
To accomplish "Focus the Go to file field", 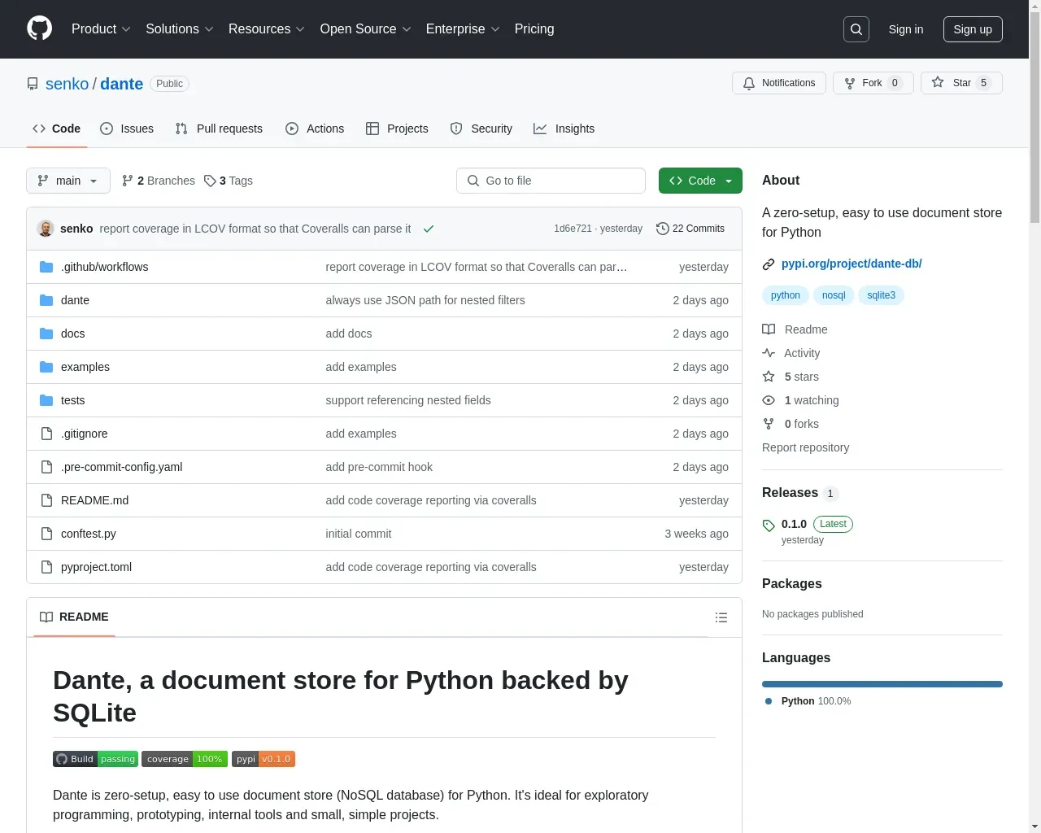I will [x=551, y=181].
